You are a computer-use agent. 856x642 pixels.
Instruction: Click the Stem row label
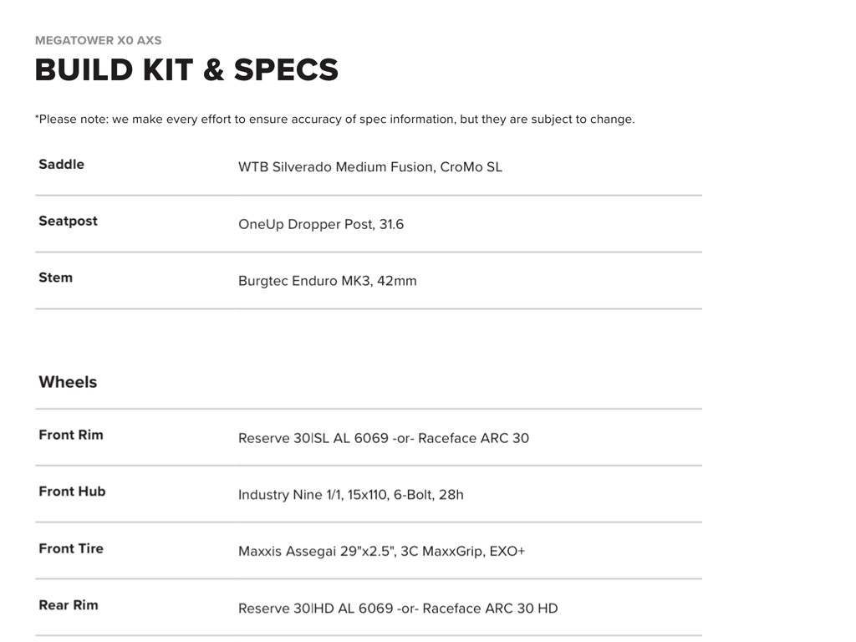55,278
